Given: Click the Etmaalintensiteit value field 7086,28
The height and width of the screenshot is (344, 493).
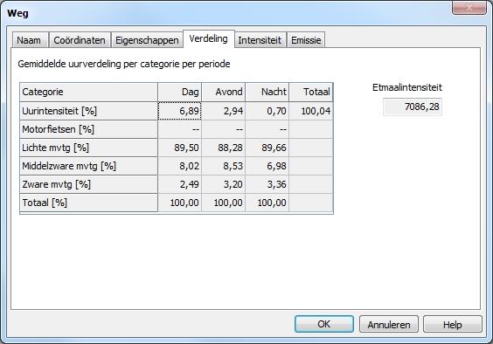Looking at the screenshot, I should pos(413,107).
